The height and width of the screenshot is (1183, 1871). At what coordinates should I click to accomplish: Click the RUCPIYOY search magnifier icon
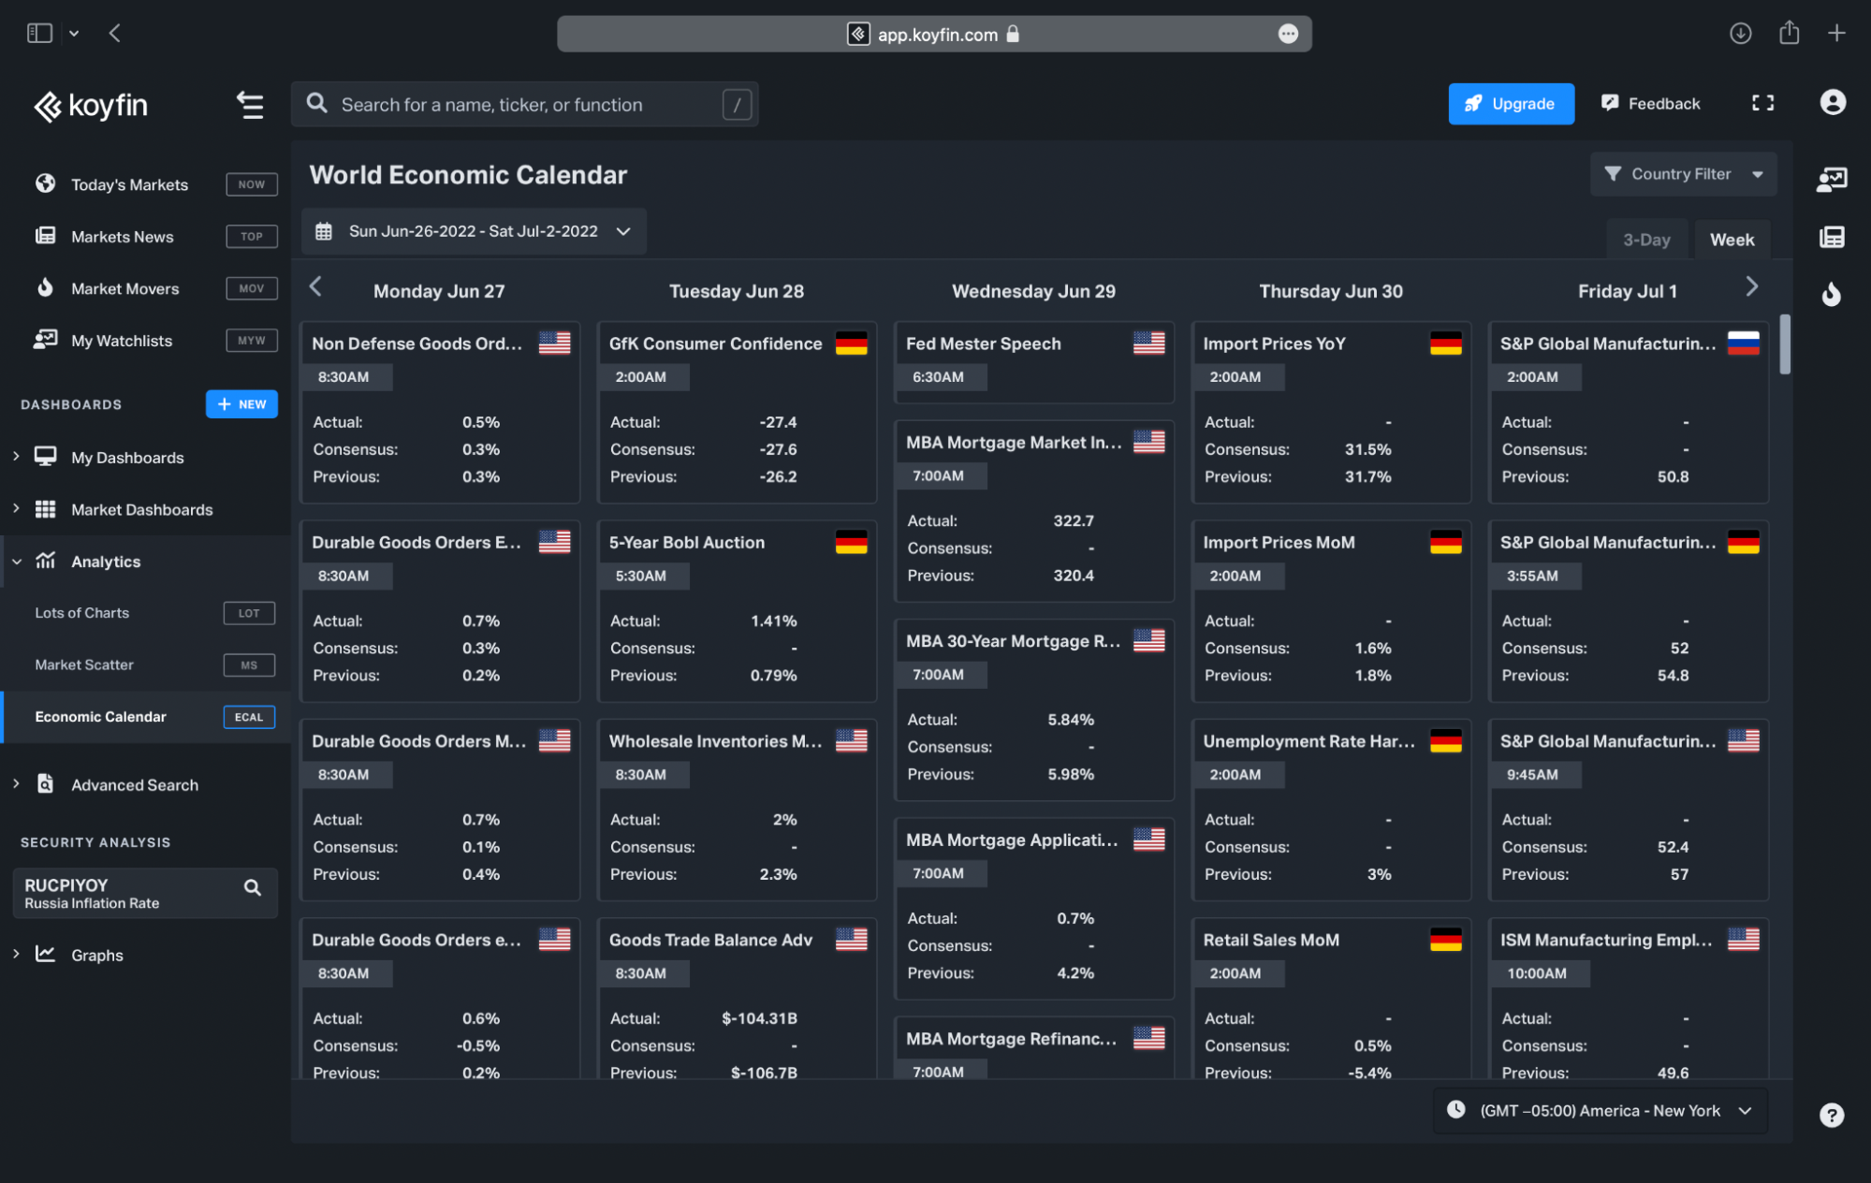[x=253, y=887]
